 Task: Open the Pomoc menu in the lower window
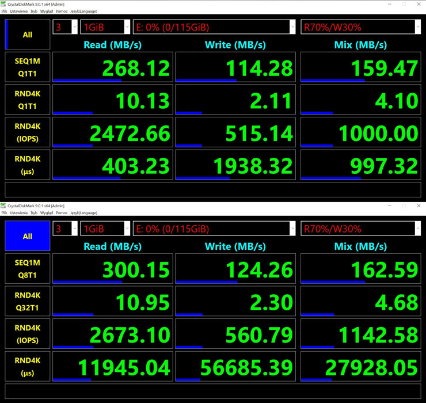62,213
